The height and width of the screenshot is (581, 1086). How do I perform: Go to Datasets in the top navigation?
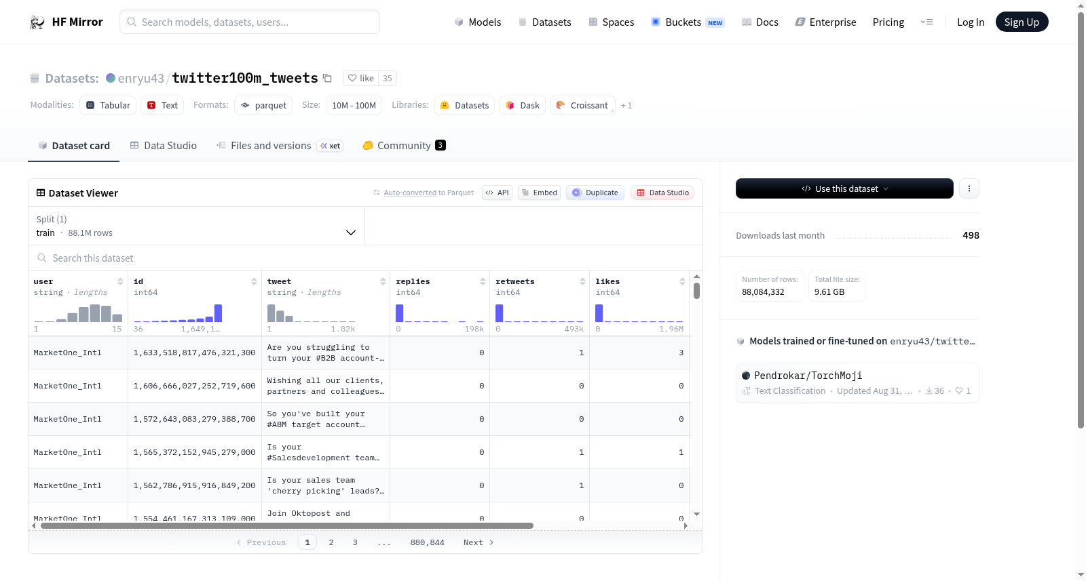pyautogui.click(x=544, y=22)
